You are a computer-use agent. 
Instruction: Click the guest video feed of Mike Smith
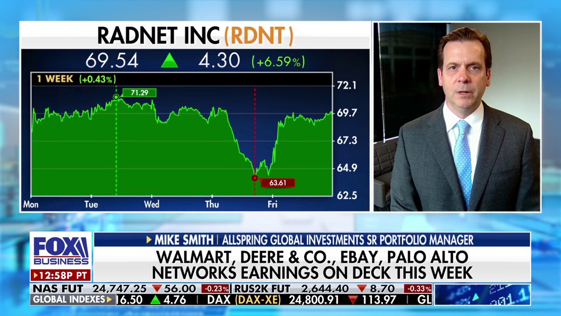coord(457,117)
